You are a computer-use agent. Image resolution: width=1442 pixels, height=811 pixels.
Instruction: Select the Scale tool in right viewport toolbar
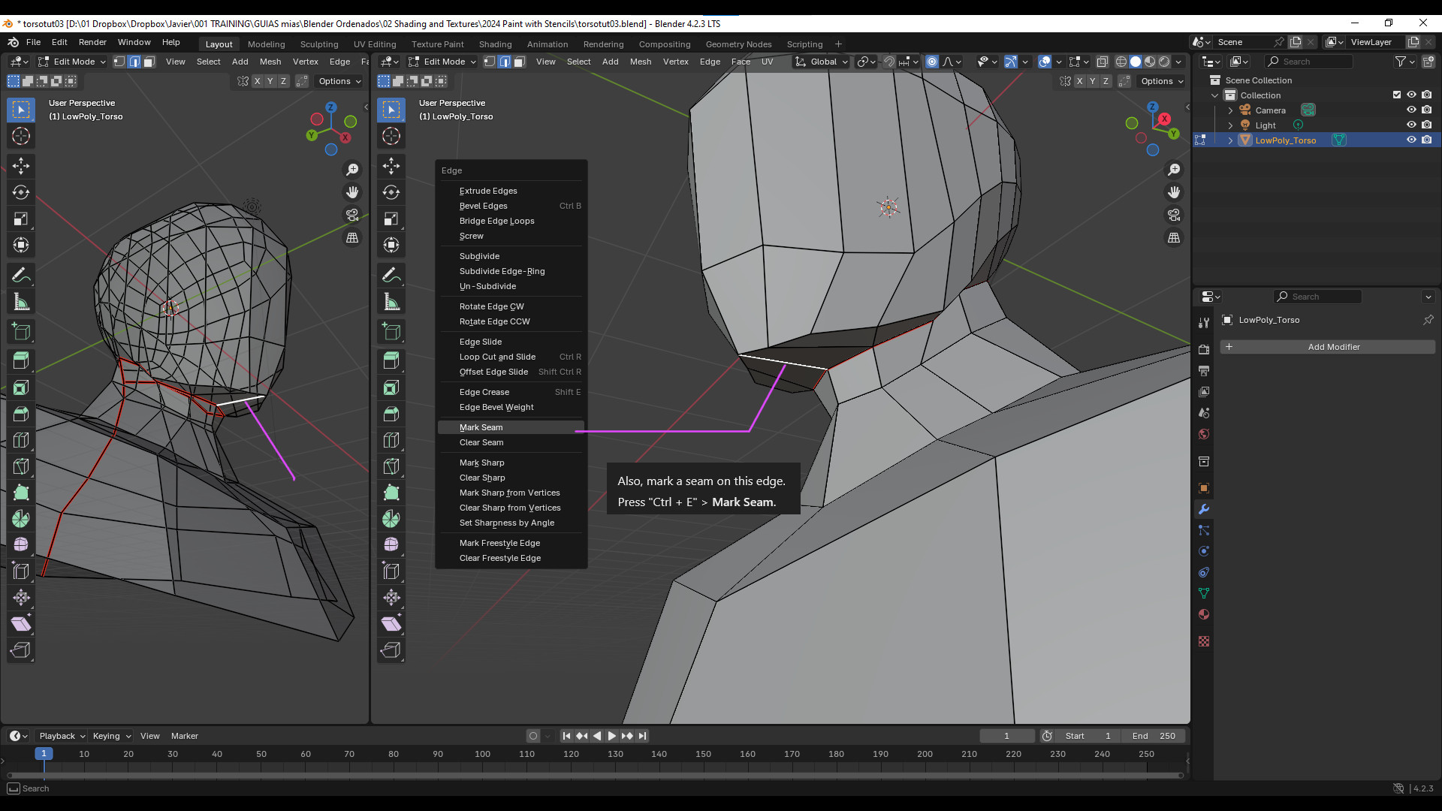pyautogui.click(x=391, y=219)
